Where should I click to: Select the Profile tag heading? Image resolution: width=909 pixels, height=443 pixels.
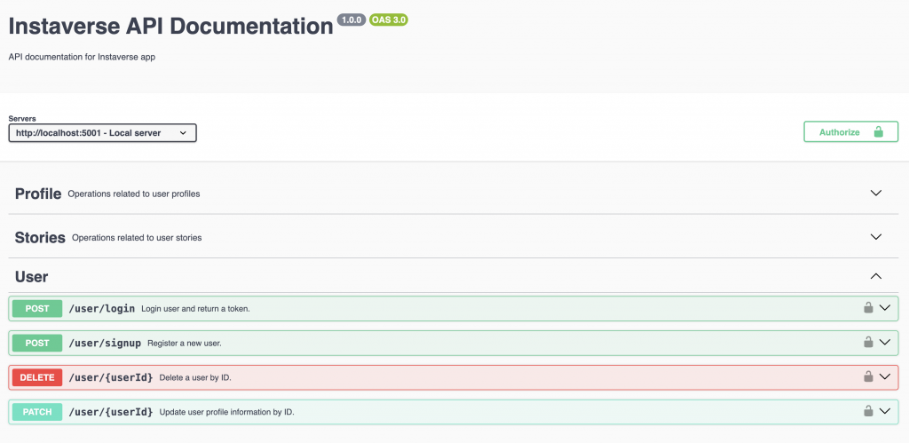[38, 194]
